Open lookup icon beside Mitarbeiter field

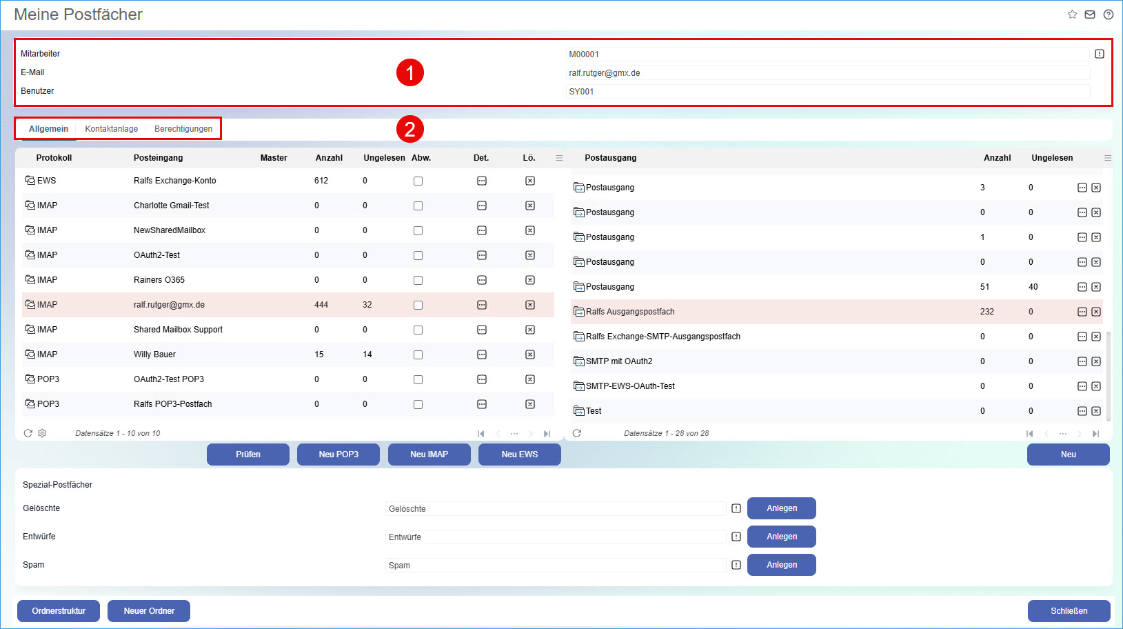coord(1100,54)
